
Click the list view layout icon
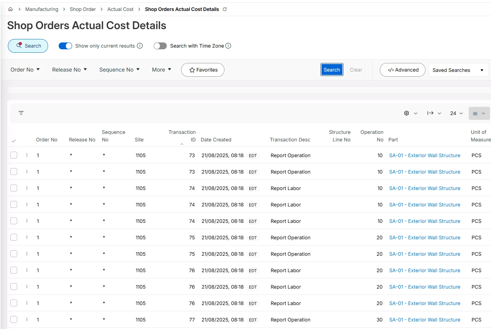(x=475, y=114)
